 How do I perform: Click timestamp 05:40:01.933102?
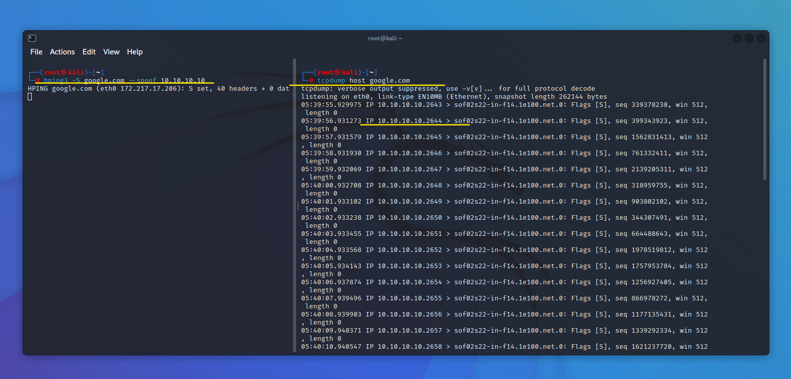(x=331, y=202)
